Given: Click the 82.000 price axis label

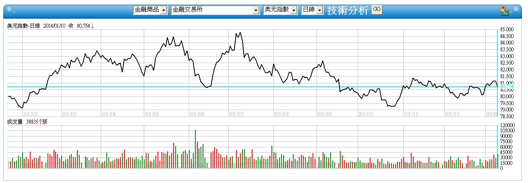Looking at the screenshot, I should [x=507, y=69].
